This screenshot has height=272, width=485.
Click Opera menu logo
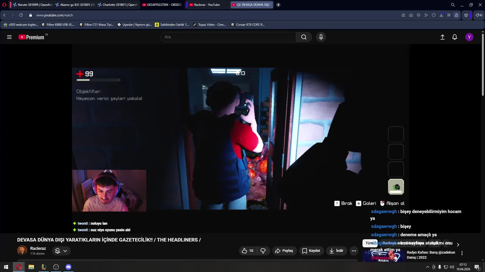pyautogui.click(x=4, y=5)
